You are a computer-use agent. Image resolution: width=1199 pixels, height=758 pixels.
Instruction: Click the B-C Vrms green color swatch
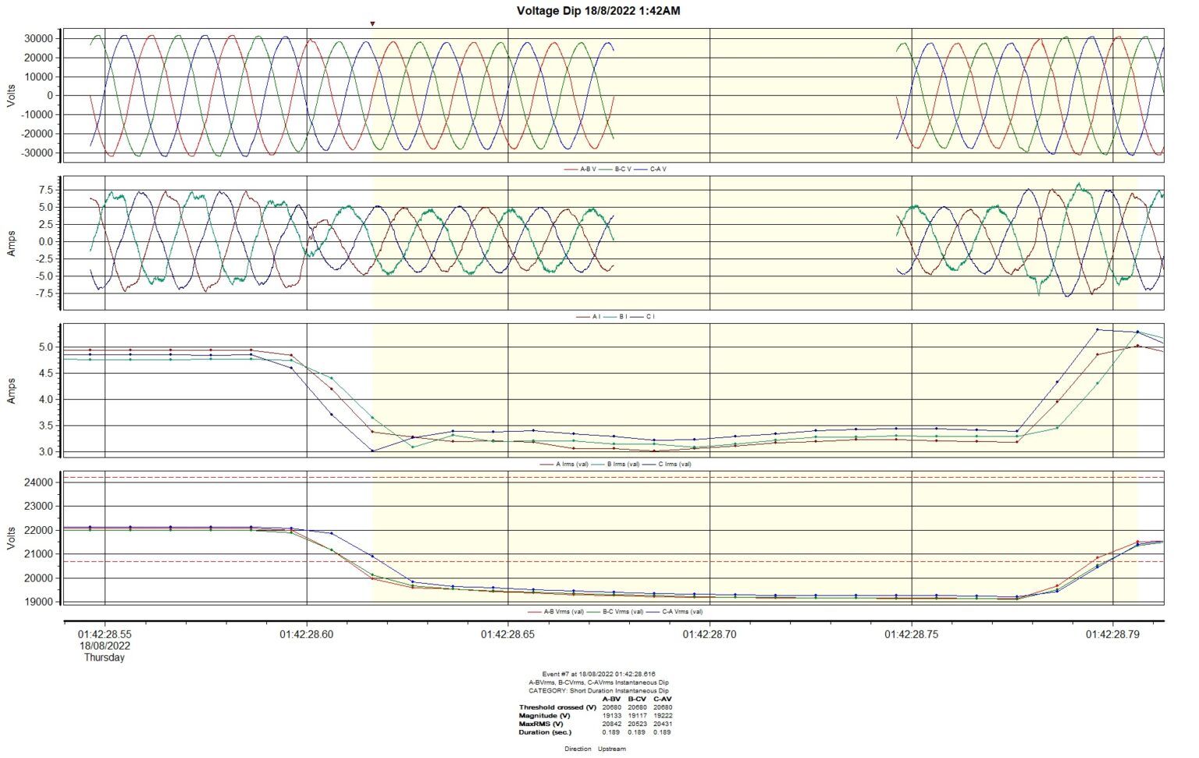point(592,611)
